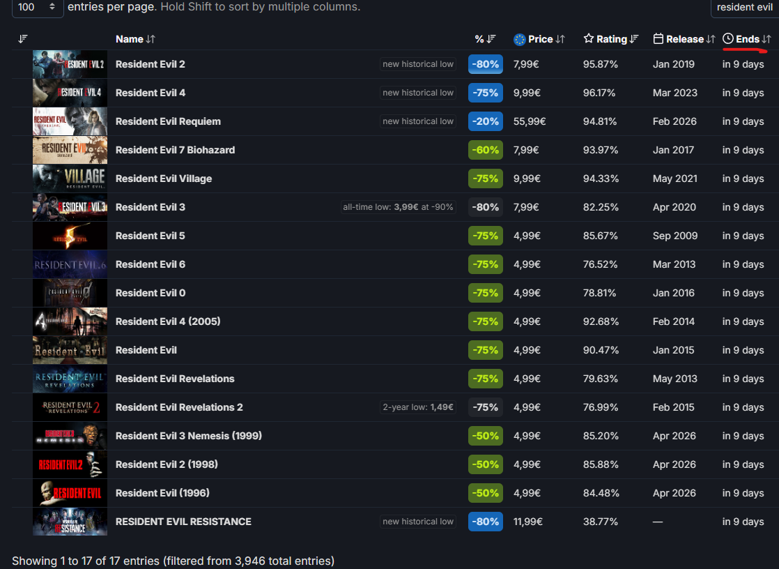Open the Resident Evil Requiem link
Viewport: 779px width, 569px height.
[168, 121]
